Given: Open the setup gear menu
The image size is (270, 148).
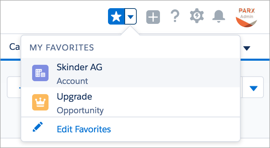Looking at the screenshot, I should 197,16.
